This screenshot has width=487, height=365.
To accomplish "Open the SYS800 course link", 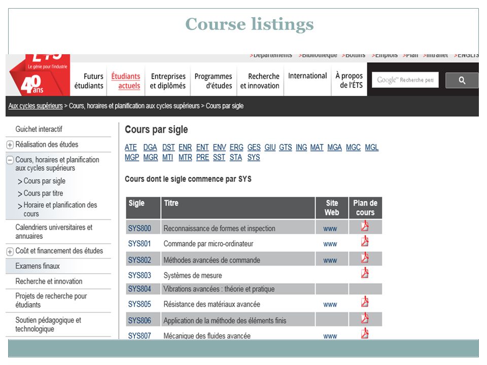I will [x=140, y=229].
